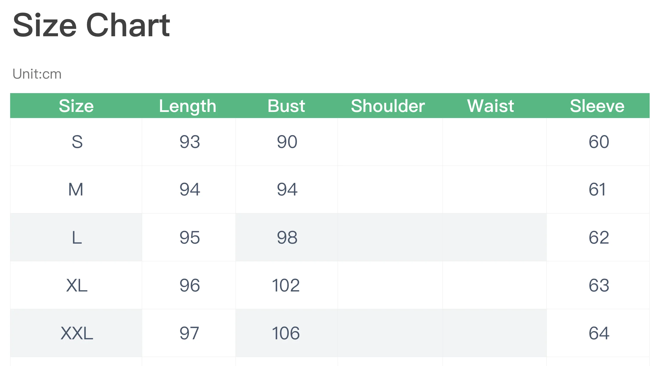
Task: Select the Unit:cm label
Action: click(x=37, y=74)
